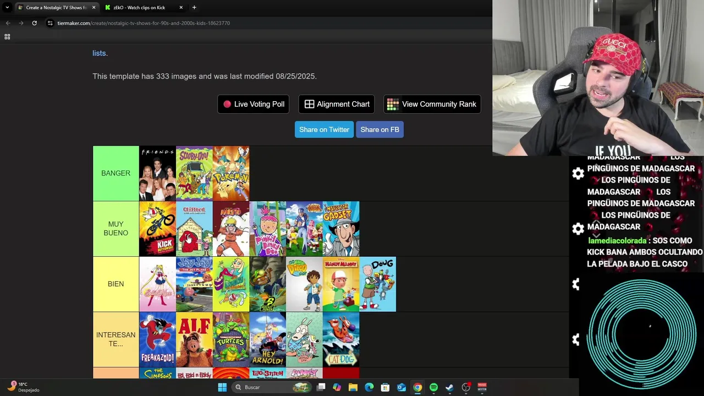This screenshot has height=396, width=704.
Task: Select the Pinky Dinky Doo thumbnail
Action: (267, 229)
